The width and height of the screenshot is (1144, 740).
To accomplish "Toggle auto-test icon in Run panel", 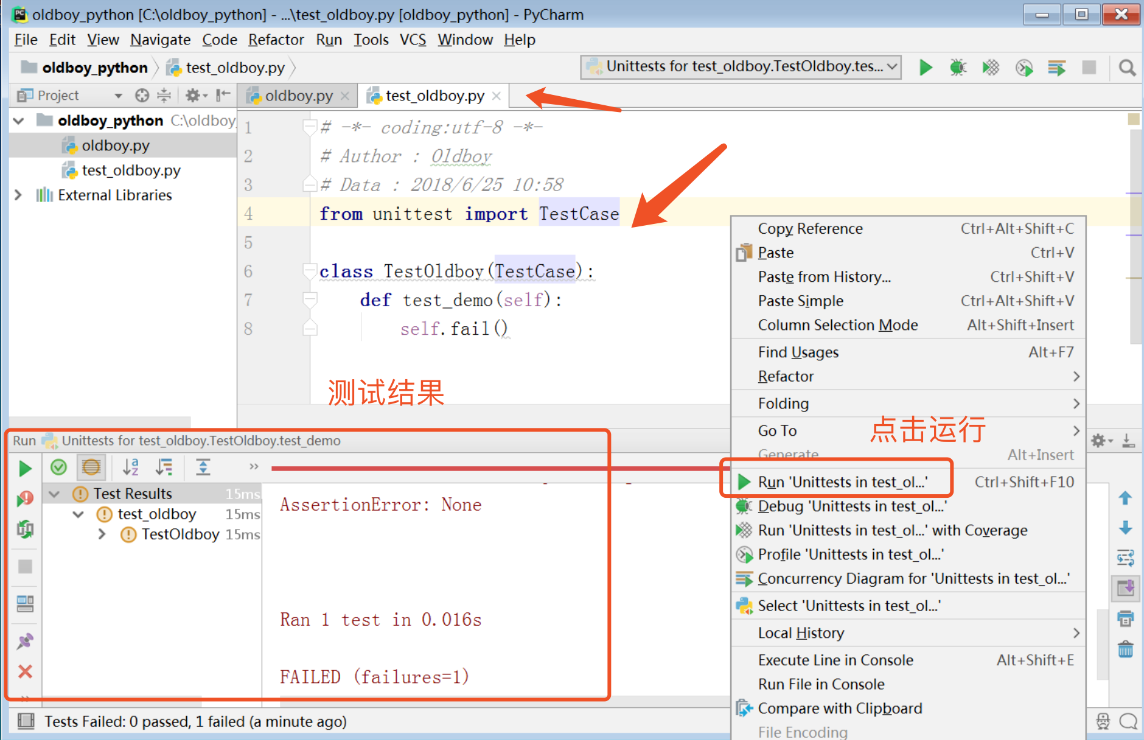I will tap(25, 529).
